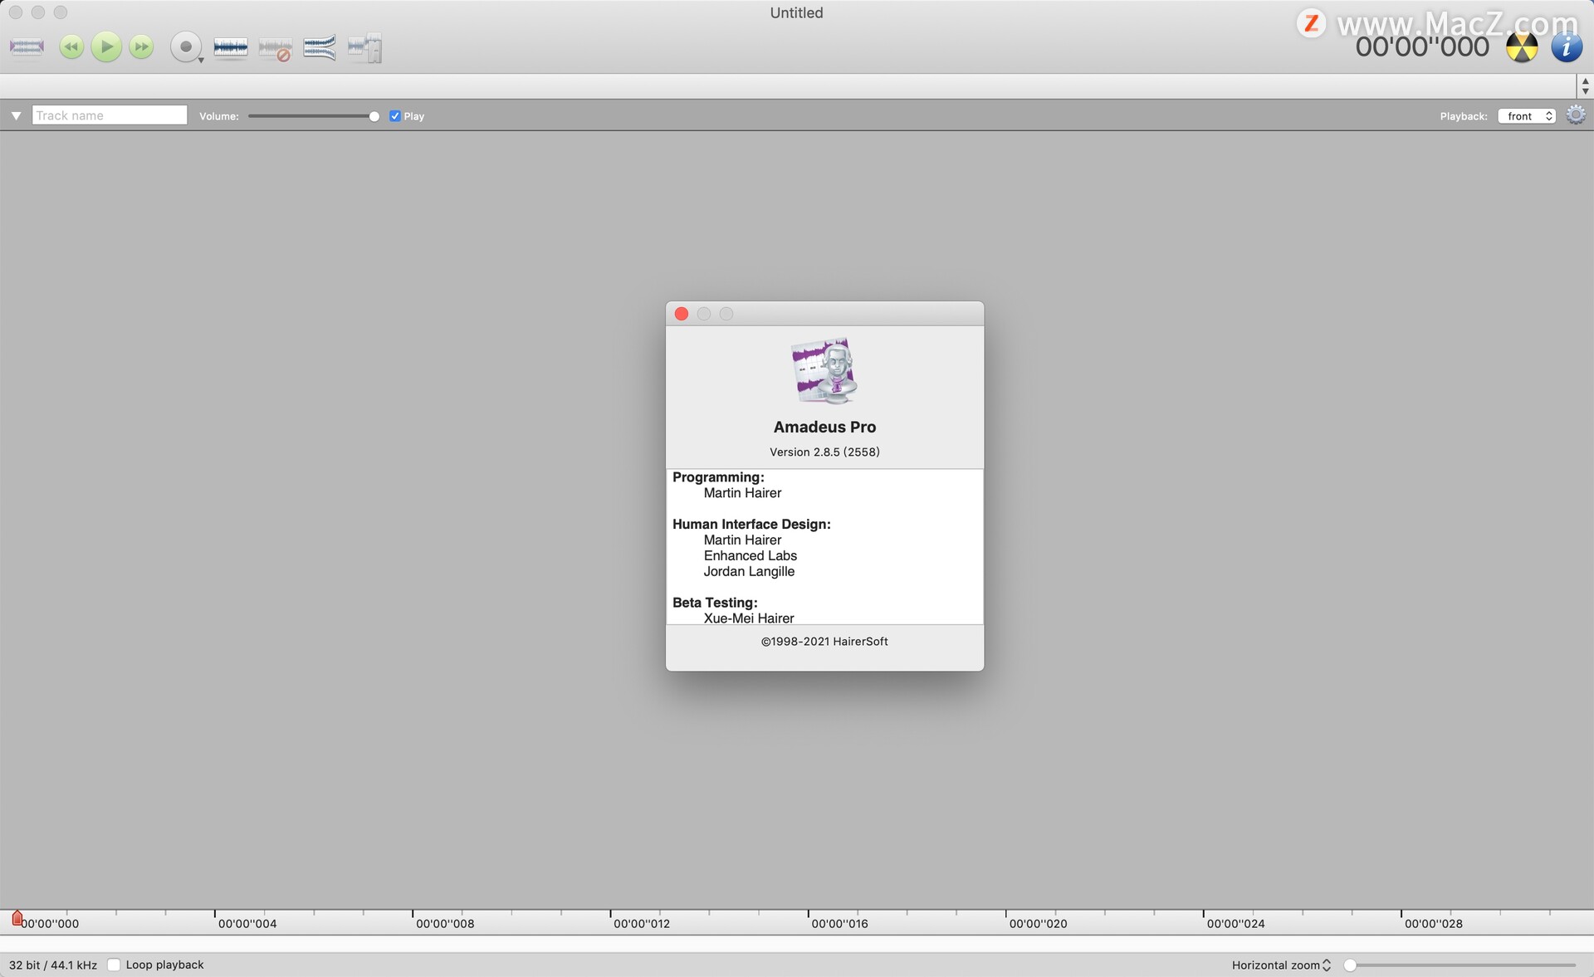Adjust the track Volume slider
This screenshot has width=1594, height=977.
[x=314, y=116]
